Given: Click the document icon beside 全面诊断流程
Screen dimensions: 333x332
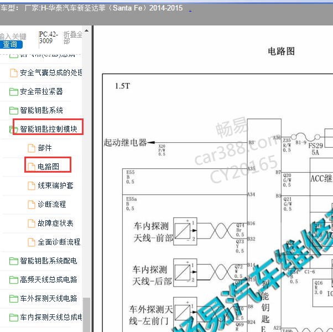Looking at the screenshot, I should click(x=32, y=242).
